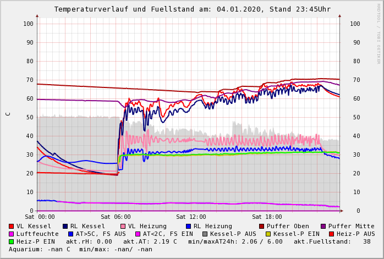Click the 'AT<2C, FS EIN' legend label
This screenshot has height=259, width=384.
(168, 234)
